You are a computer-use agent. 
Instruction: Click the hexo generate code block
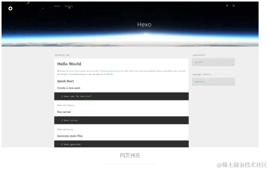122,144
